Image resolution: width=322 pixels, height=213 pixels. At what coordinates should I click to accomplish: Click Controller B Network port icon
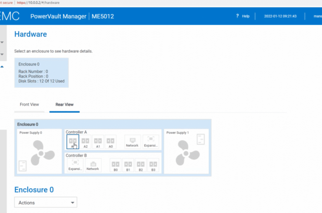93,165
